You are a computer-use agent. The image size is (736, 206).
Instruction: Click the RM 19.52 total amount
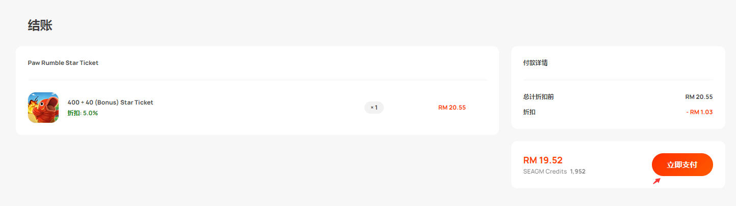pos(543,160)
